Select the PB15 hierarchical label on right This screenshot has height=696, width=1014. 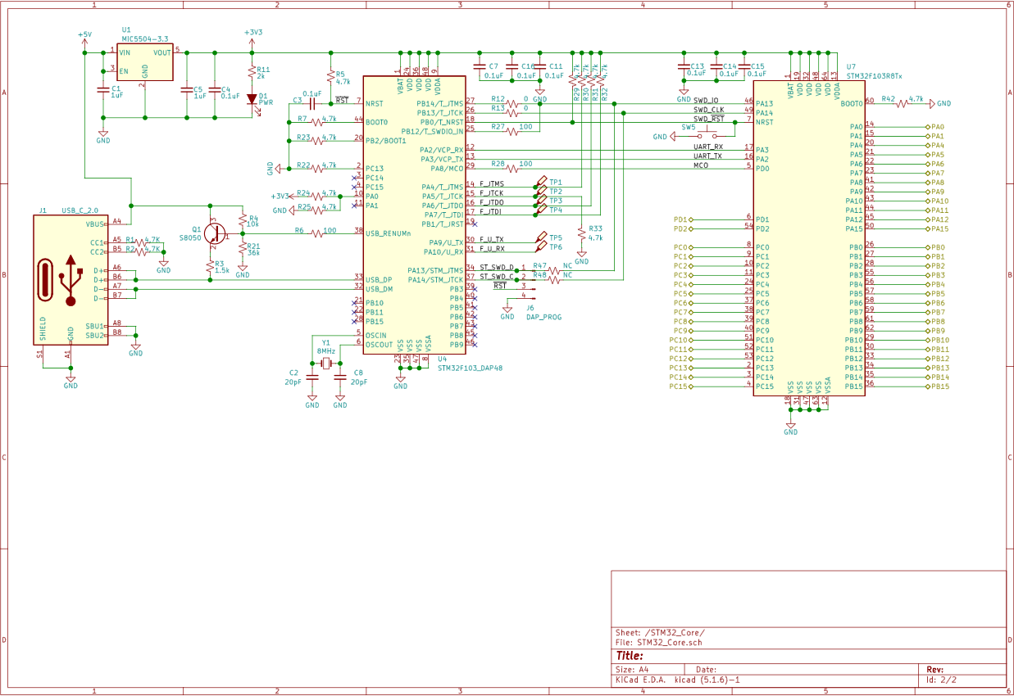(x=937, y=386)
